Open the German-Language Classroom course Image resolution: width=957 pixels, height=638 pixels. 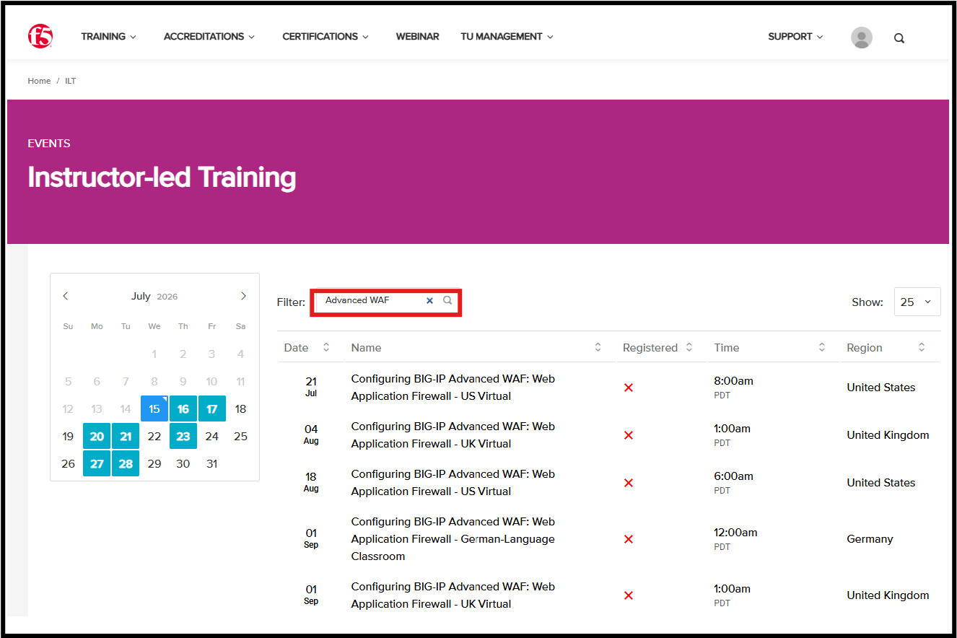pyautogui.click(x=453, y=539)
